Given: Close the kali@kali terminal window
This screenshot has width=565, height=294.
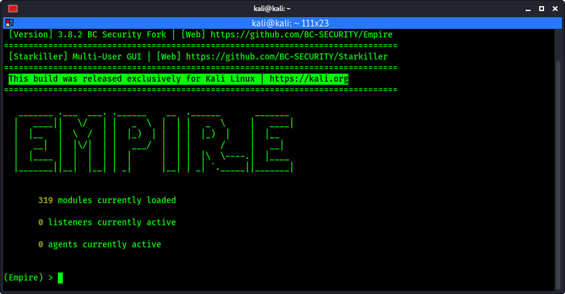Looking at the screenshot, I should [x=555, y=9].
